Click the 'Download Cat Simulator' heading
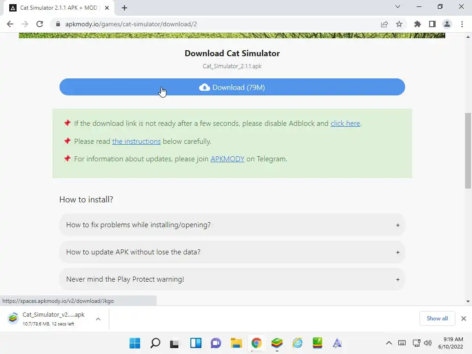The width and height of the screenshot is (472, 354). tap(232, 53)
